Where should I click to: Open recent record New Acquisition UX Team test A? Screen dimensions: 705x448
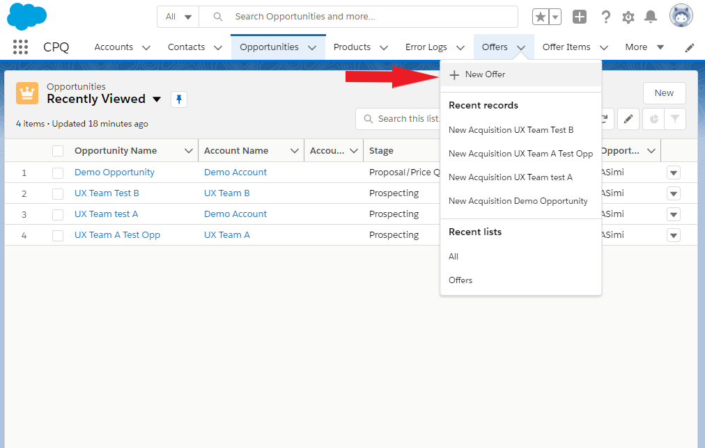[x=511, y=178]
